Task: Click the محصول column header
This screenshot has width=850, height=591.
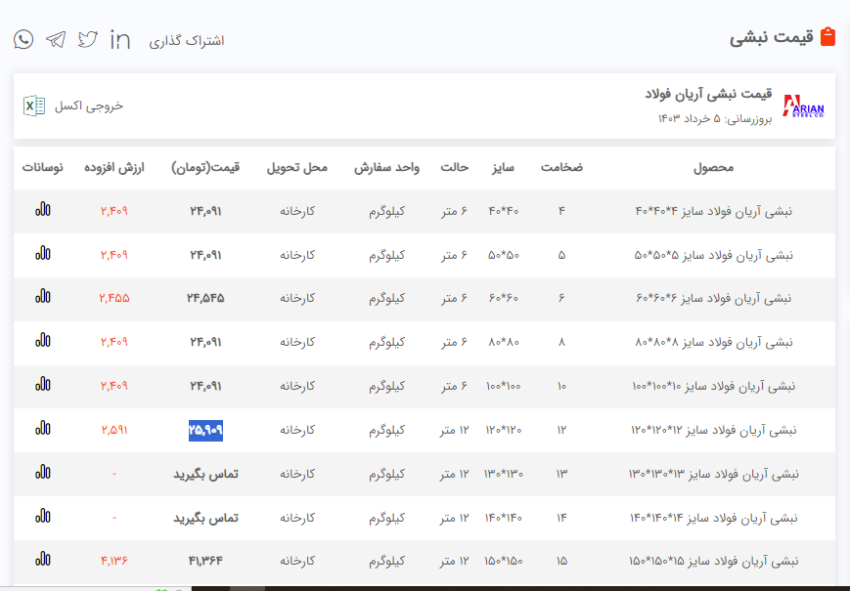Action: coord(713,168)
